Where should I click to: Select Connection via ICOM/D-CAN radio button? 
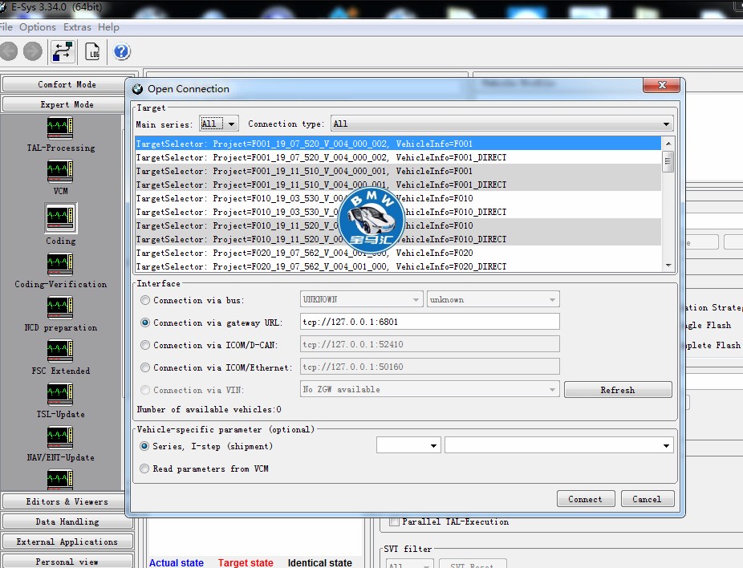(145, 345)
